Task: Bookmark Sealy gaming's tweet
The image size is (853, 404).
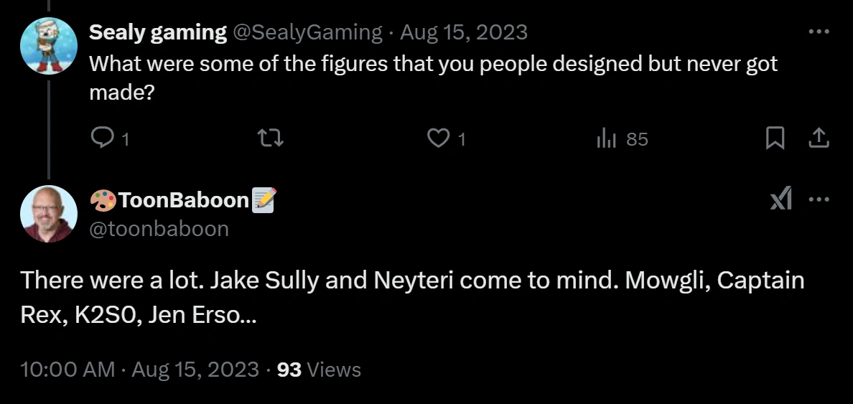Action: click(775, 138)
